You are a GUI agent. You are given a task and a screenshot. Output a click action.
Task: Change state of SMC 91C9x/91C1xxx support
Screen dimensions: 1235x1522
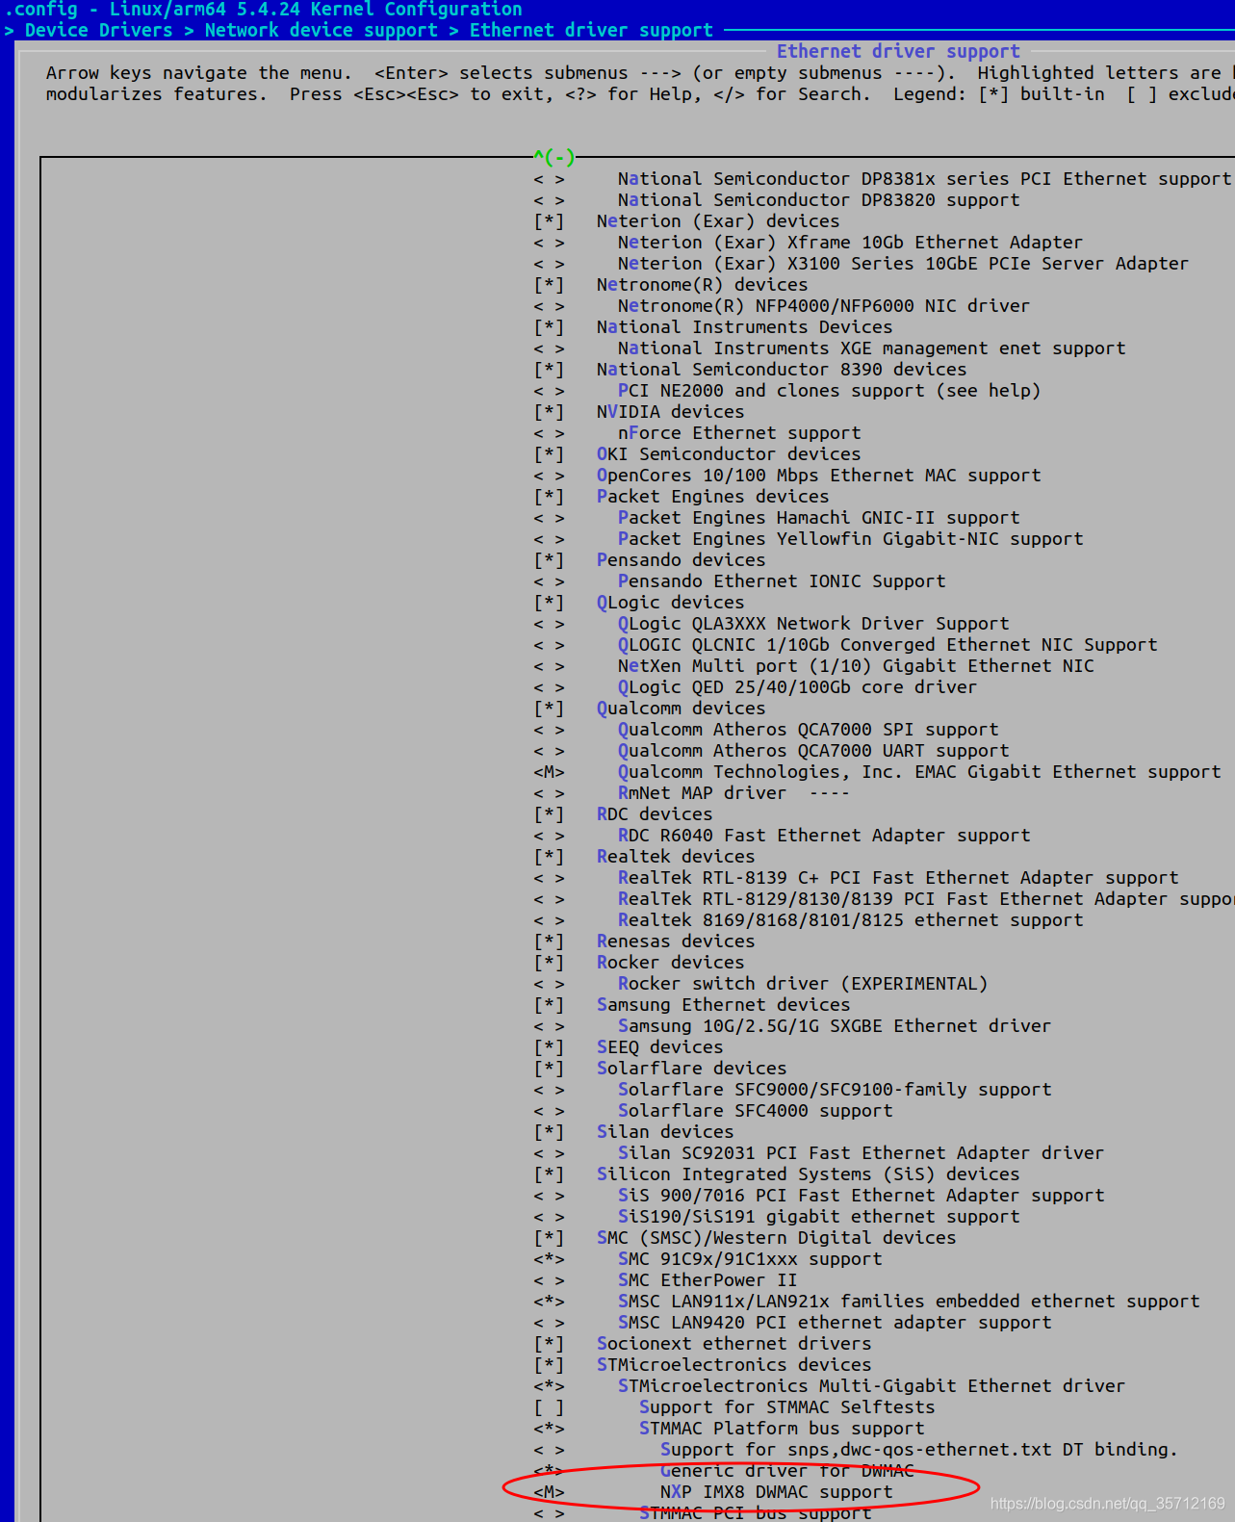[550, 1259]
